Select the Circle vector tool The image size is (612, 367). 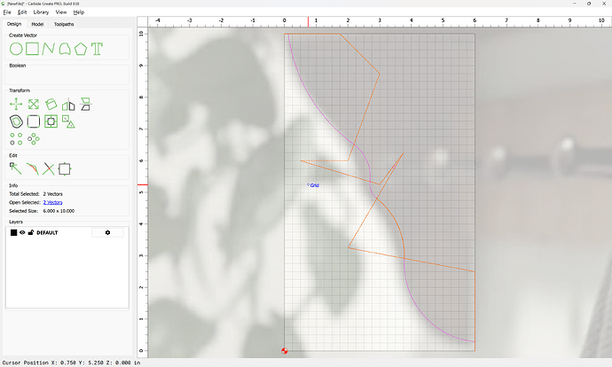click(x=16, y=48)
